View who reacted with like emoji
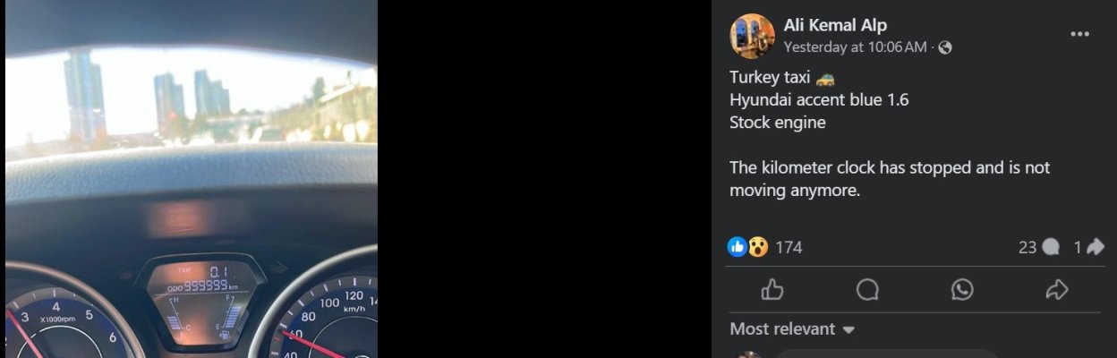Screen dimensions: 1117x358 click(x=738, y=247)
